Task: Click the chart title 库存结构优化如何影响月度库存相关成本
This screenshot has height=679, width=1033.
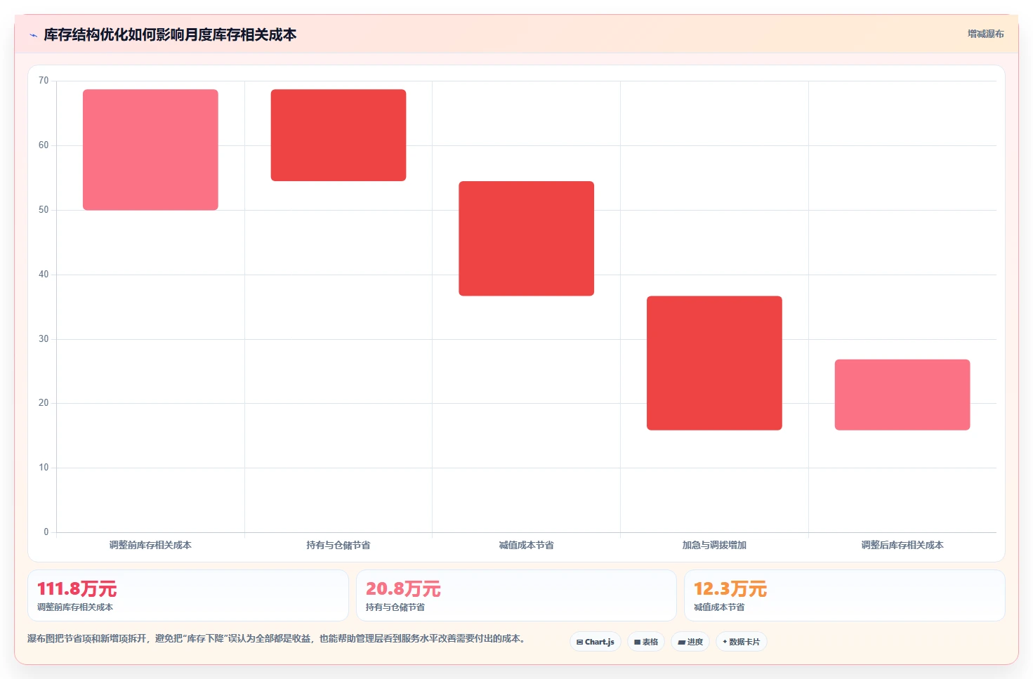Action: click(170, 35)
